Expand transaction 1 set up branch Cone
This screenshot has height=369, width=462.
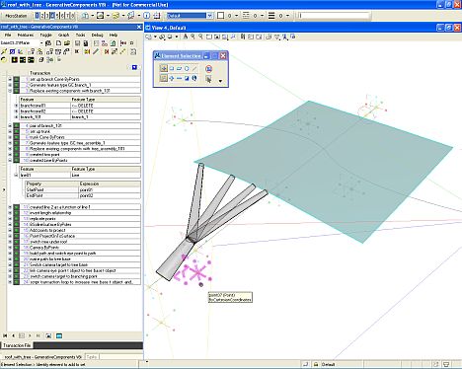pyautogui.click(x=10, y=79)
